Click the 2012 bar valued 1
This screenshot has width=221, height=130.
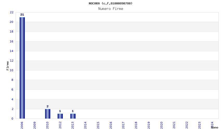pyautogui.click(x=60, y=116)
